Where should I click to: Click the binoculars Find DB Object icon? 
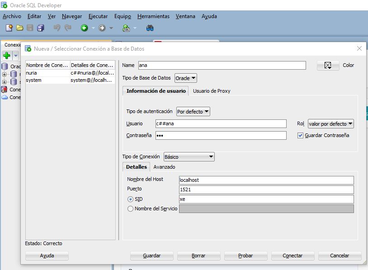click(x=150, y=28)
